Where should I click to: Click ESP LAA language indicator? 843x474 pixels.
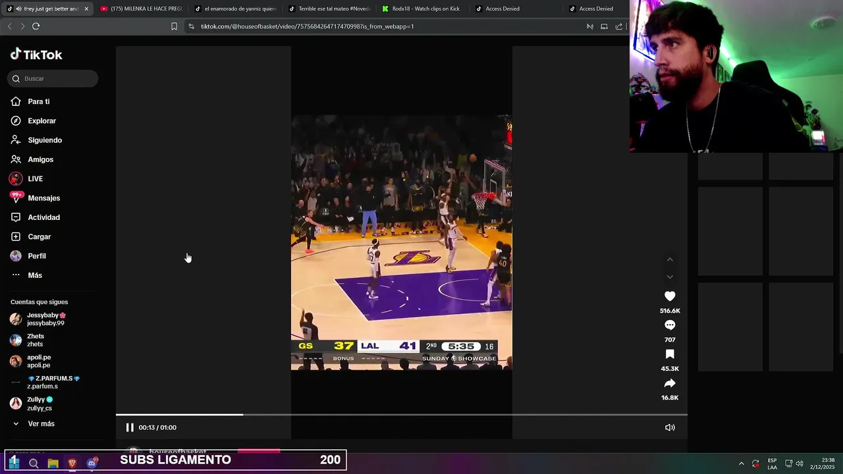coord(772,463)
